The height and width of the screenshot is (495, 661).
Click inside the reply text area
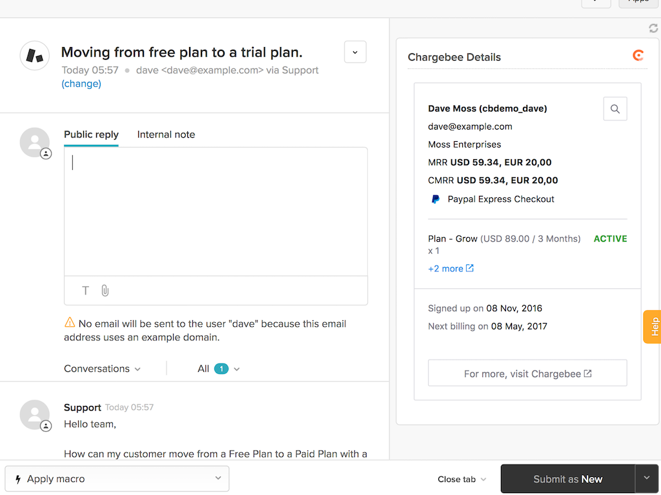[216, 211]
